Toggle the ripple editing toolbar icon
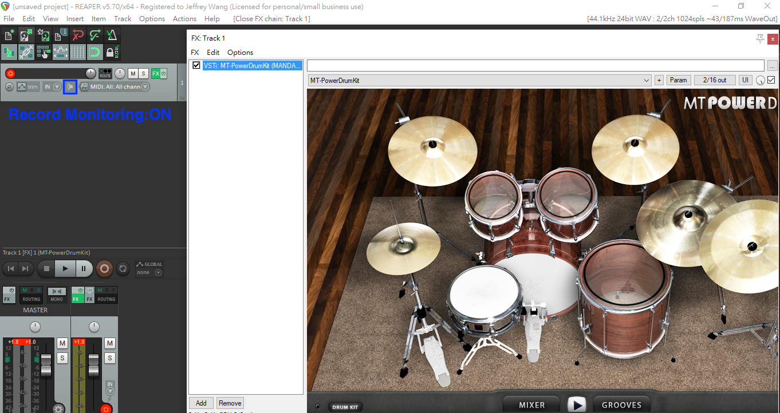 [43, 52]
